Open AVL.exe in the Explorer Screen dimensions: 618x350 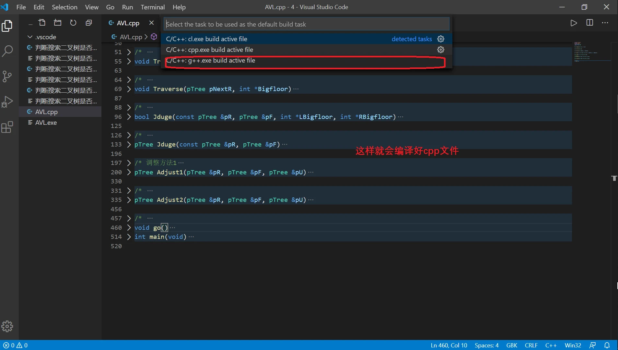(x=46, y=122)
